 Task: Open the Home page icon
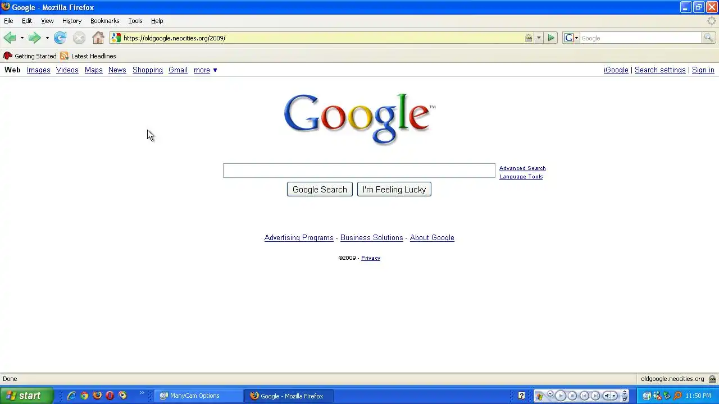pos(98,38)
